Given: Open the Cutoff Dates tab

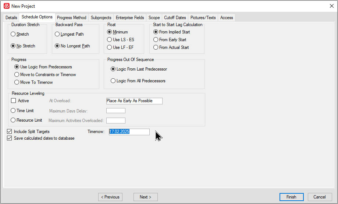Looking at the screenshot, I should pyautogui.click(x=175, y=18).
